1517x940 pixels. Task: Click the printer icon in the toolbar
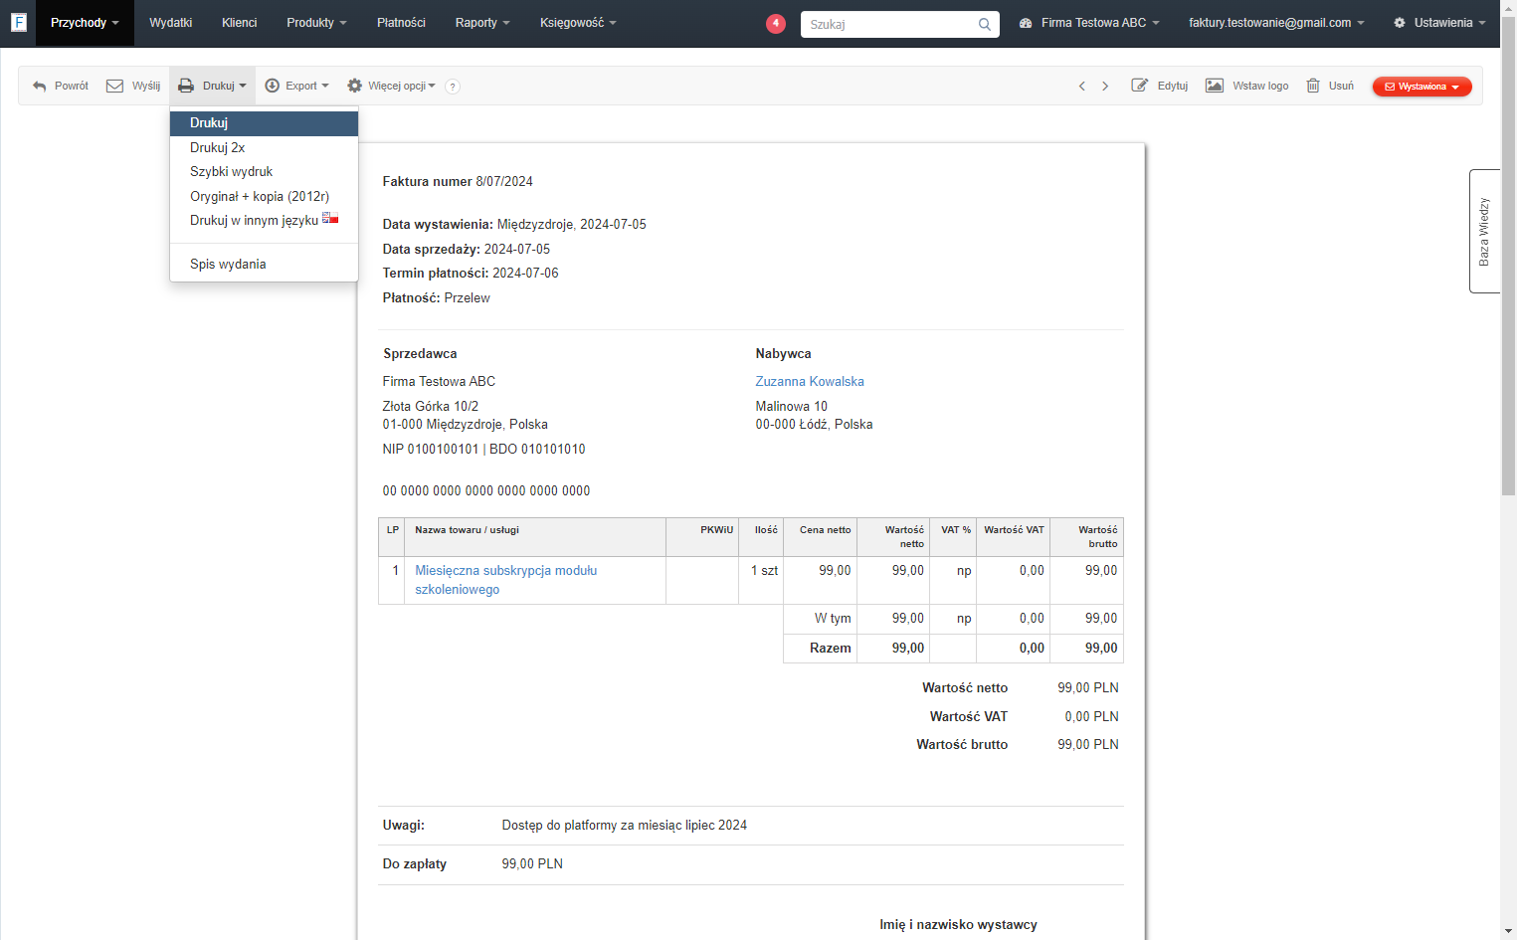(x=186, y=86)
